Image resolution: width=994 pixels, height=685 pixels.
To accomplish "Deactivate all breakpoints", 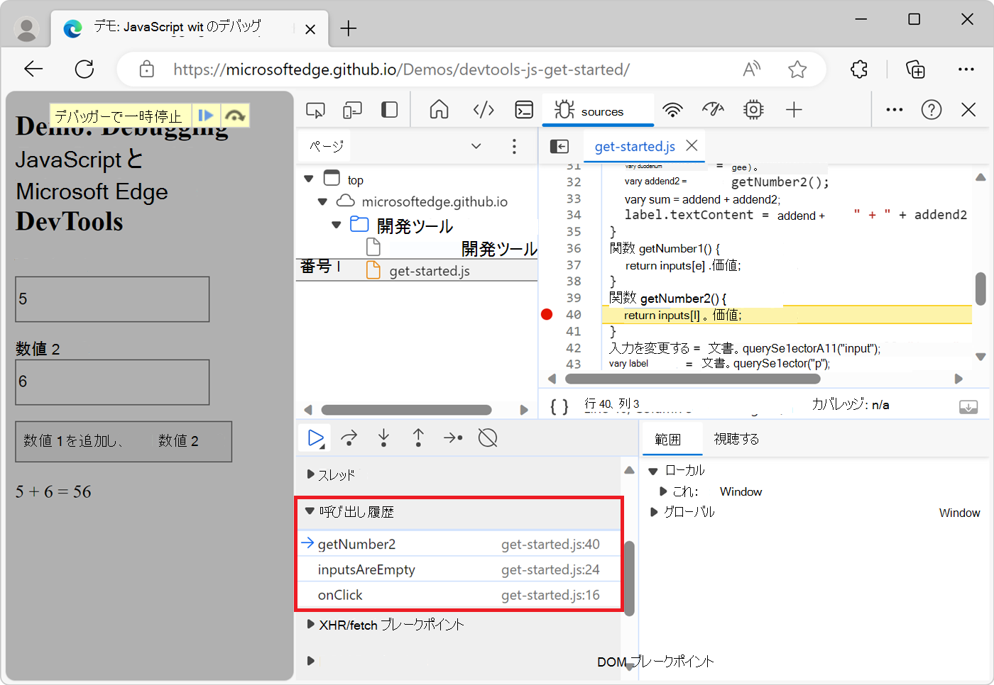I will (488, 438).
